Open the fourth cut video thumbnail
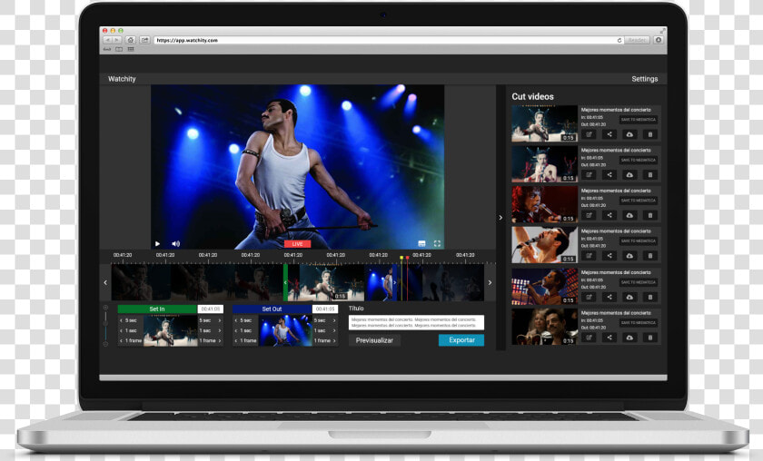This screenshot has width=763, height=461. pos(544,245)
